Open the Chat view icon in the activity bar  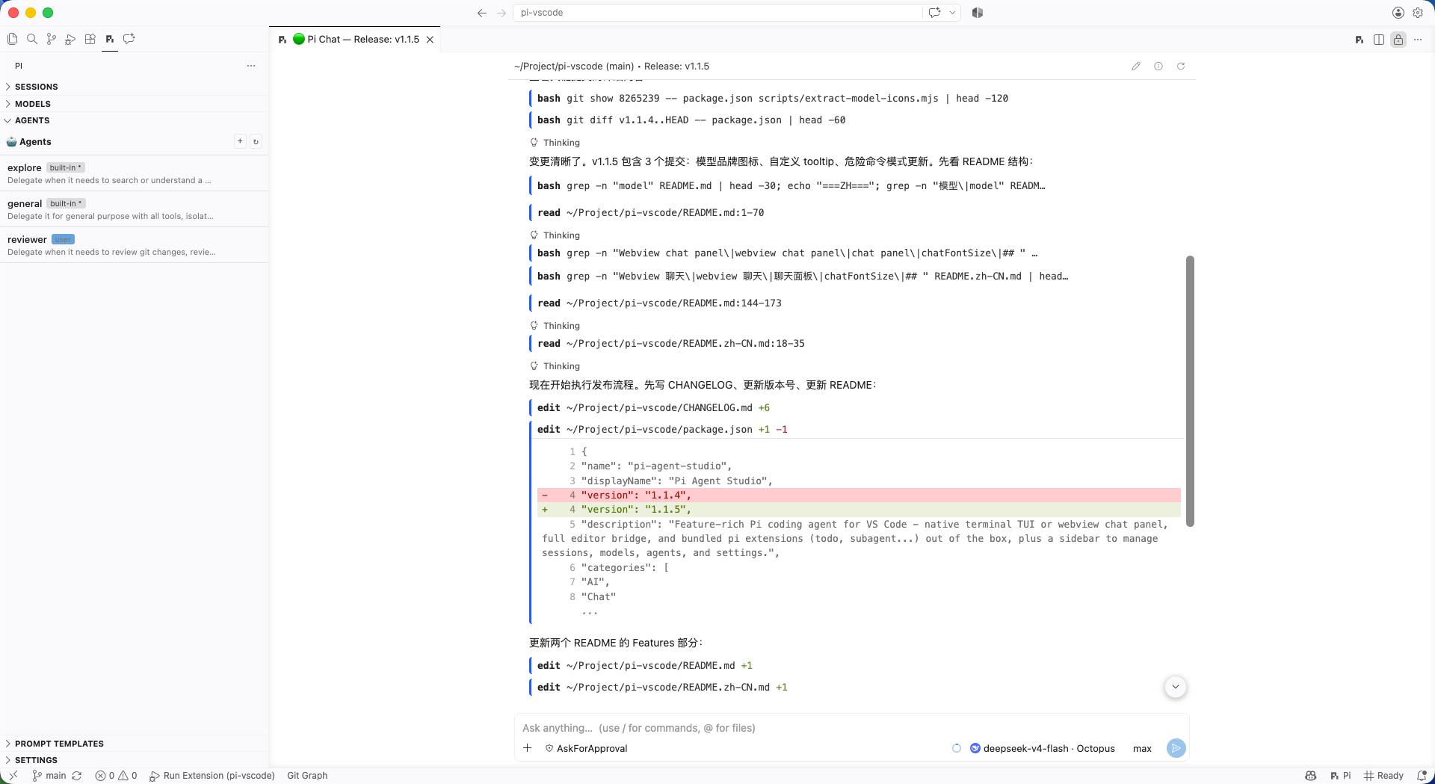129,39
